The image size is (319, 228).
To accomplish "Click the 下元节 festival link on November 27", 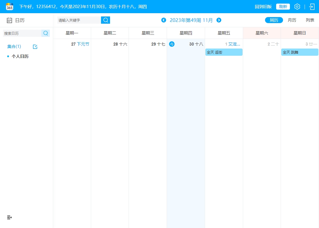I will 83,44.
